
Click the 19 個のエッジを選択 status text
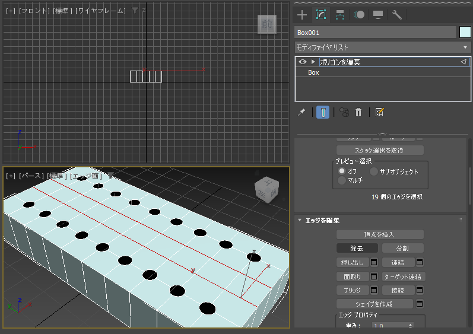coord(397,197)
